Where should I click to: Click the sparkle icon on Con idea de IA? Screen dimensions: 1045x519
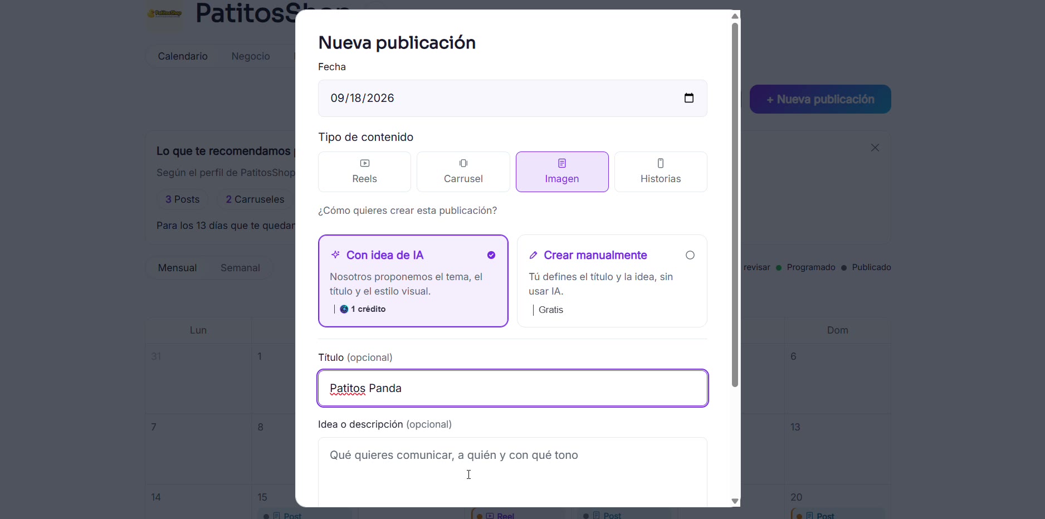click(335, 255)
